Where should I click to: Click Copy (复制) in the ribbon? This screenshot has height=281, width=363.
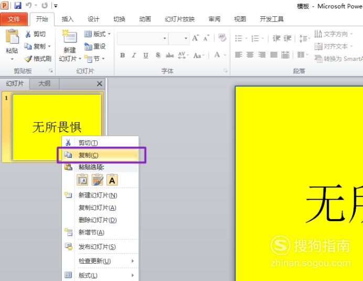(35, 47)
